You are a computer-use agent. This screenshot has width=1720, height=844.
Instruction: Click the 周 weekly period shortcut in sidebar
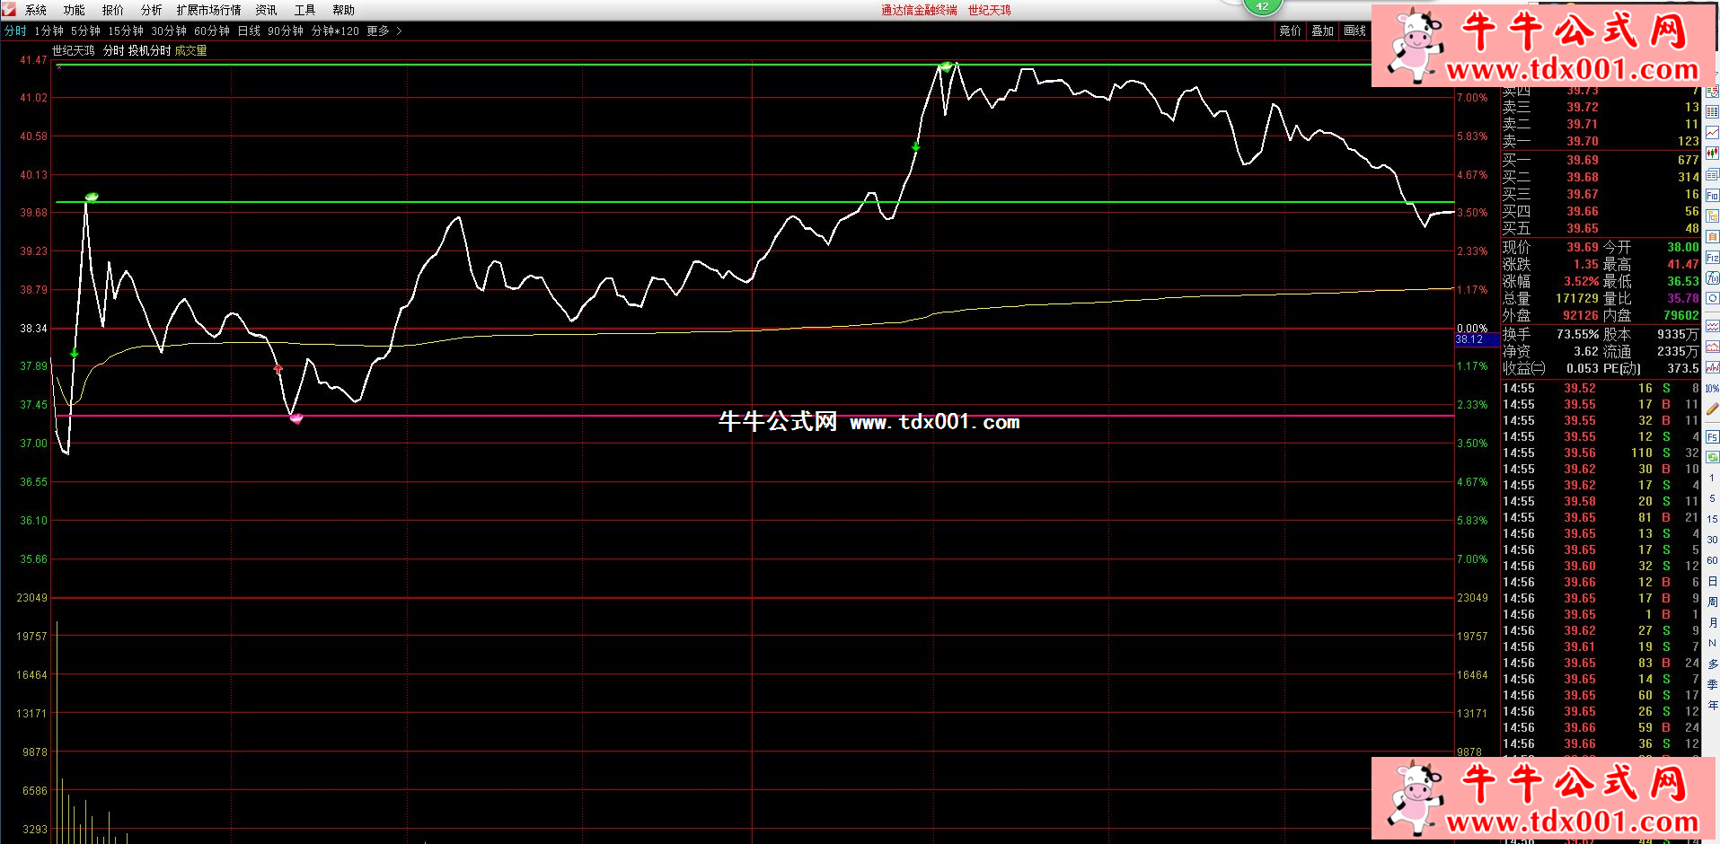coord(1712,602)
